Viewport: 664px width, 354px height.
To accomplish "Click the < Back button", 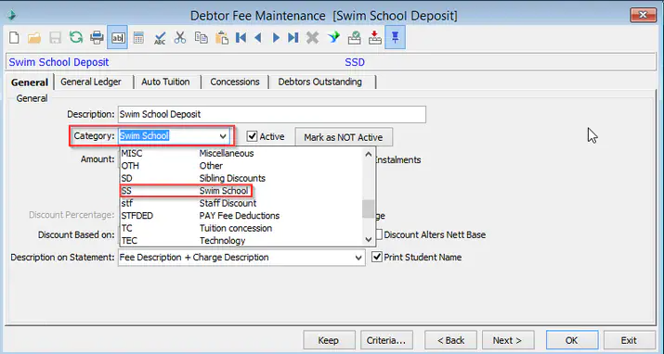I will (x=450, y=340).
